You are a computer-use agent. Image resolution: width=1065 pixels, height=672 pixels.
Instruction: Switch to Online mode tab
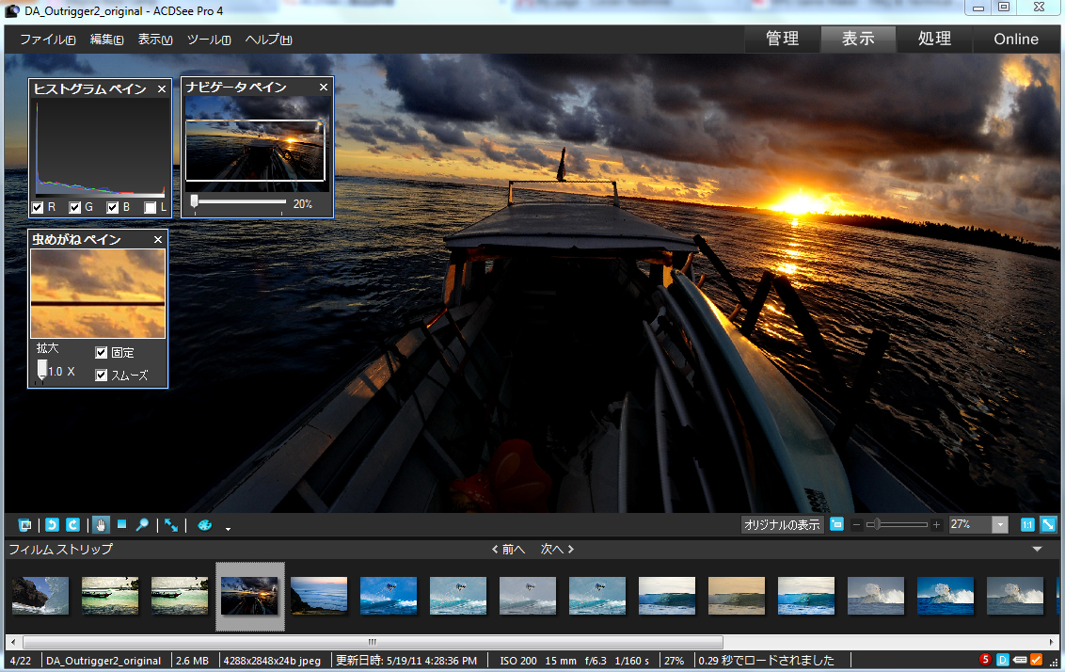[1016, 39]
